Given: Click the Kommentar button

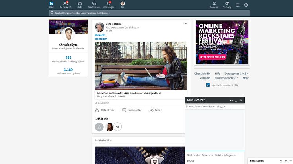Looking at the screenshot, I should click(132, 110).
